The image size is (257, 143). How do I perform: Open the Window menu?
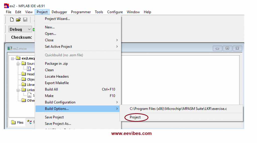pyautogui.click(x=133, y=12)
